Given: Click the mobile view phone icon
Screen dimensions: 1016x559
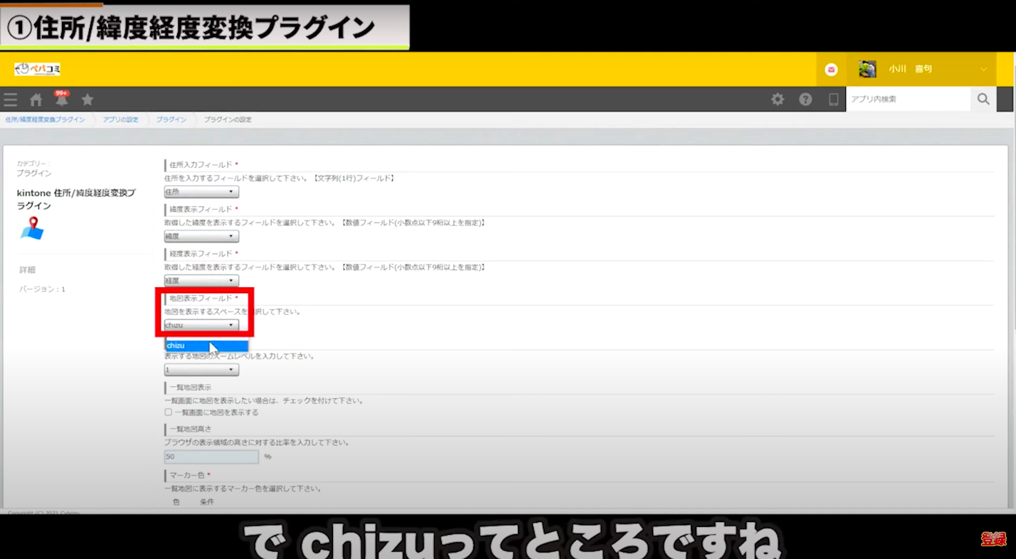Looking at the screenshot, I should coord(833,100).
